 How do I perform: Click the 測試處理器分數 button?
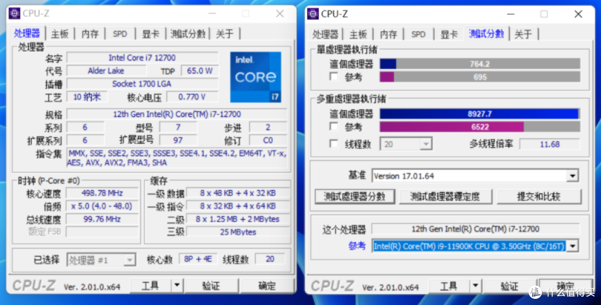point(354,196)
